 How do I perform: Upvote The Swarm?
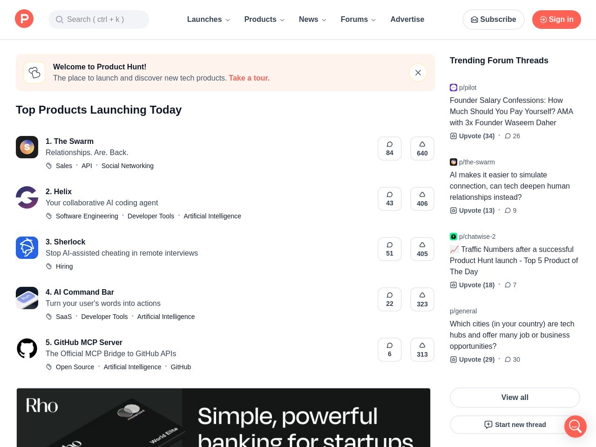[x=422, y=148]
